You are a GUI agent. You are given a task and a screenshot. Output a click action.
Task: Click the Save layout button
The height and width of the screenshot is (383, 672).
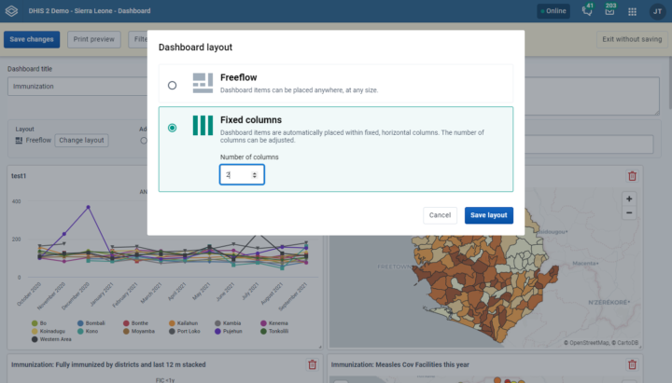click(488, 215)
